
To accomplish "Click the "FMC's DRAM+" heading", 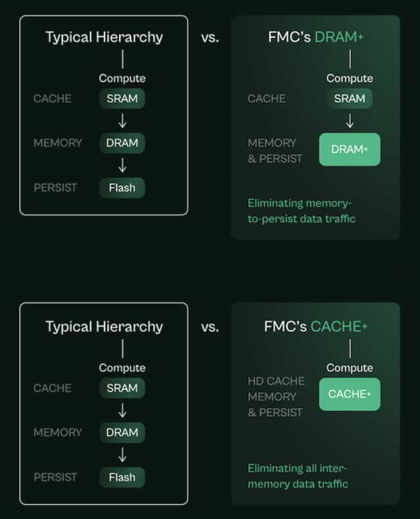I will [x=315, y=37].
